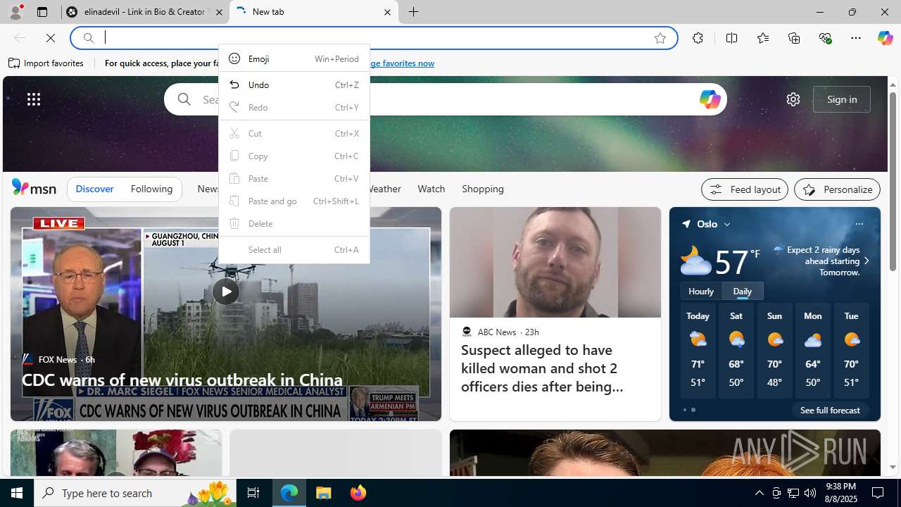Select Paste in the context menu
The height and width of the screenshot is (507, 901).
[x=294, y=178]
